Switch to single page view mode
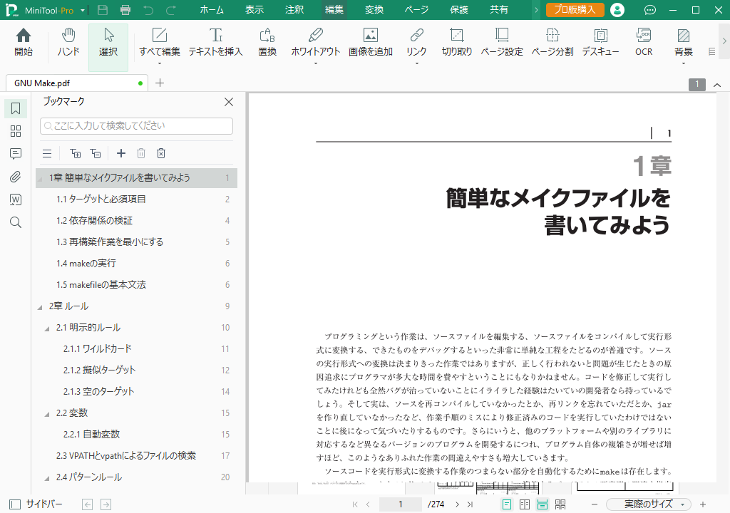 [x=507, y=504]
